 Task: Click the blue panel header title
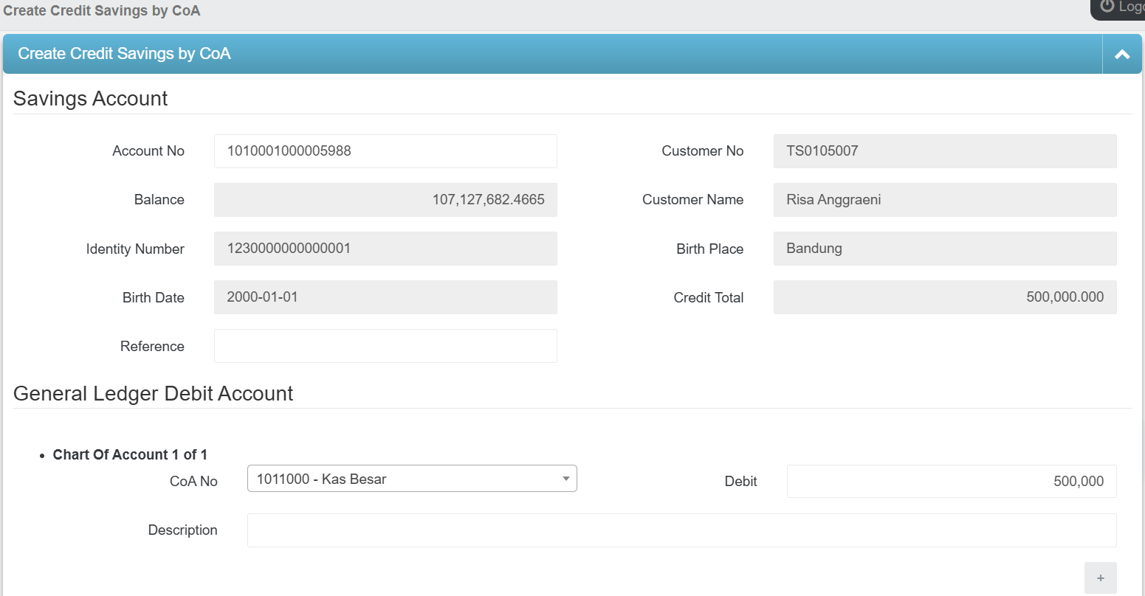point(124,54)
